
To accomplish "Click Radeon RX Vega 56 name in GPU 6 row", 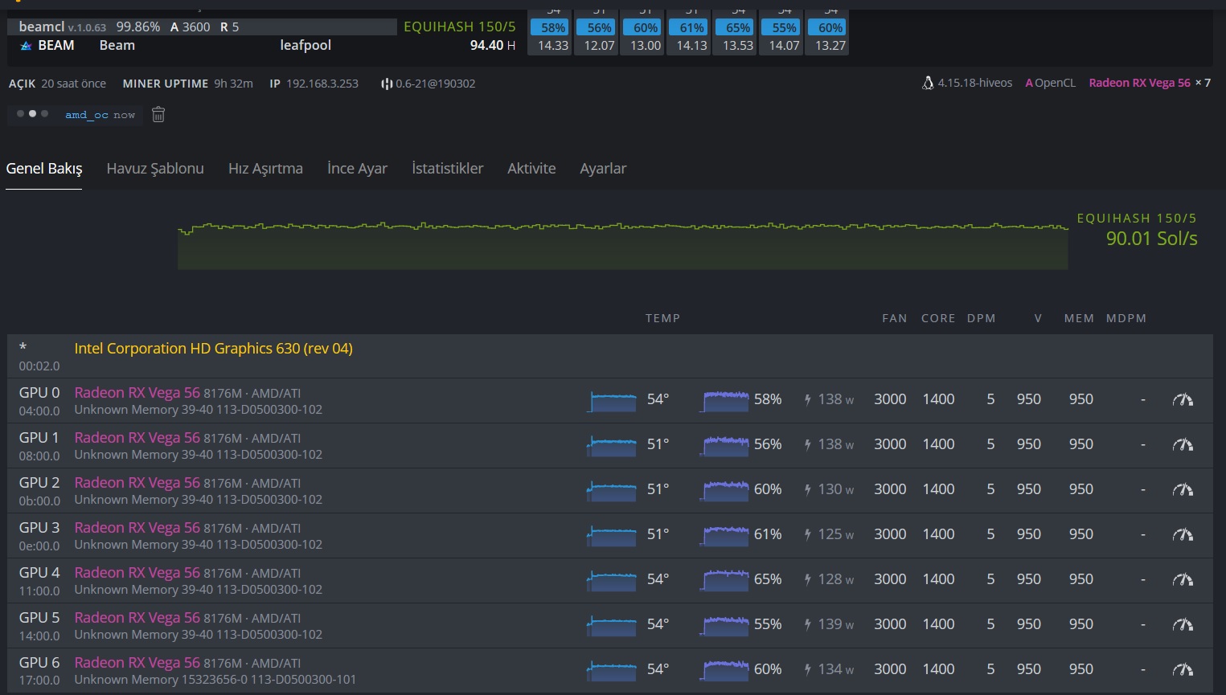I will click(137, 663).
